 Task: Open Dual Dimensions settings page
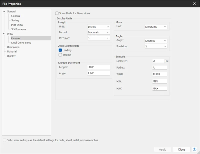pyautogui.click(x=21, y=43)
